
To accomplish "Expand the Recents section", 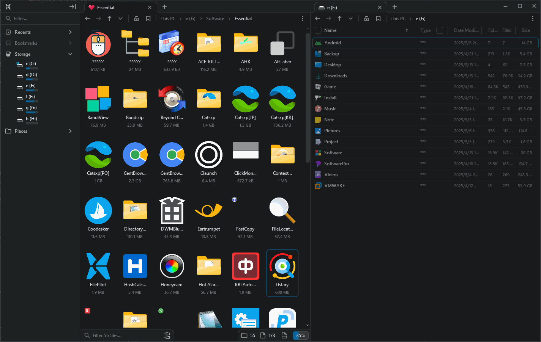I will click(71, 32).
